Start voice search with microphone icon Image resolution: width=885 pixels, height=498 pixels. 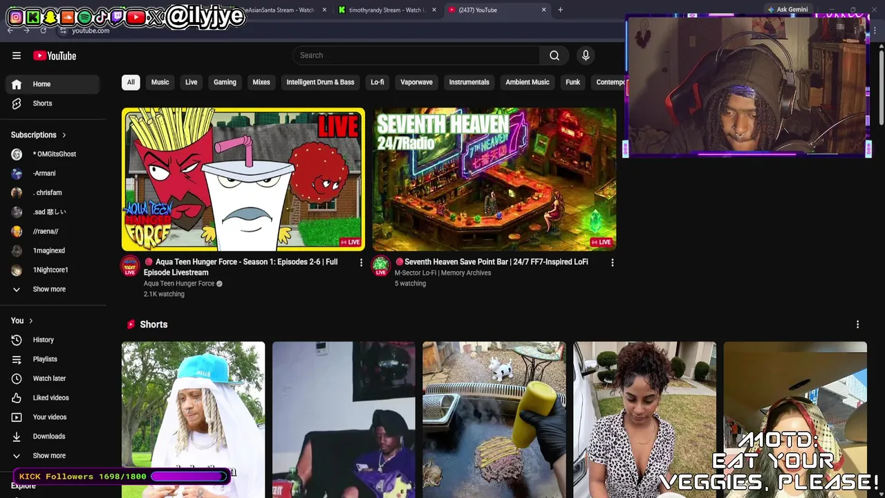586,55
